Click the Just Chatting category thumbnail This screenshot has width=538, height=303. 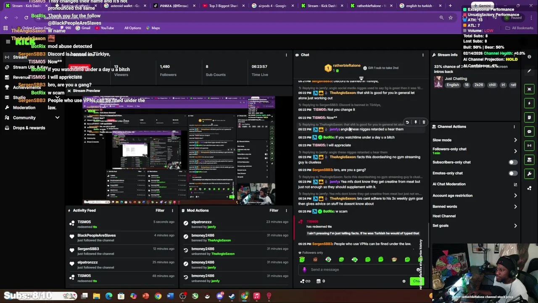tap(438, 82)
